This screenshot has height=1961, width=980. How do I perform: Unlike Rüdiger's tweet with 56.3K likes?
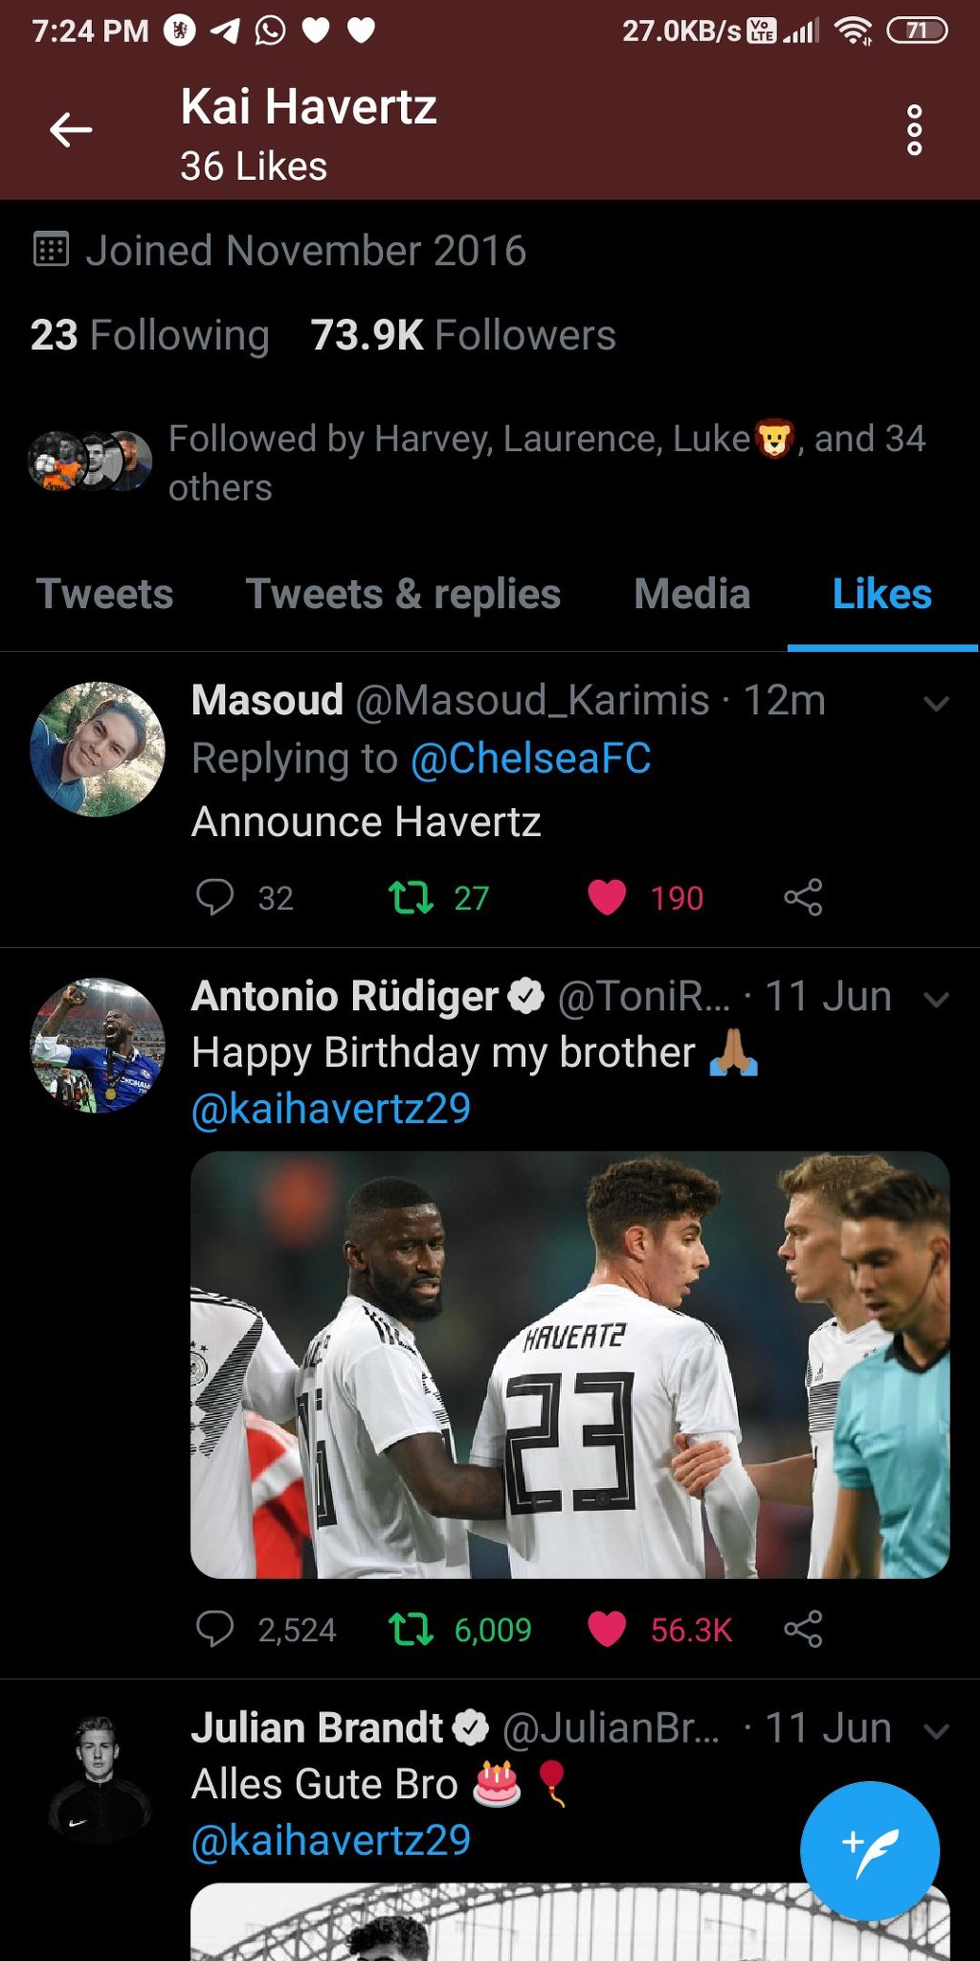pyautogui.click(x=607, y=1629)
